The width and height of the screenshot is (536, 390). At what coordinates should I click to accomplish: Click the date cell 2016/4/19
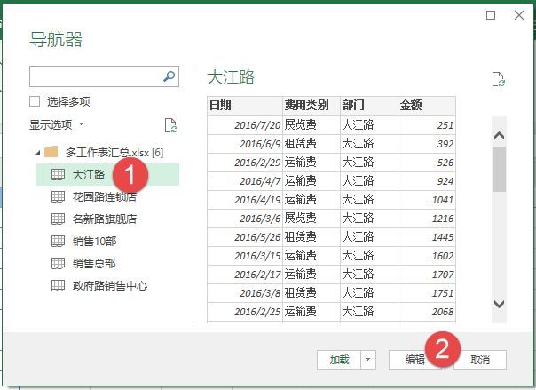pyautogui.click(x=245, y=200)
